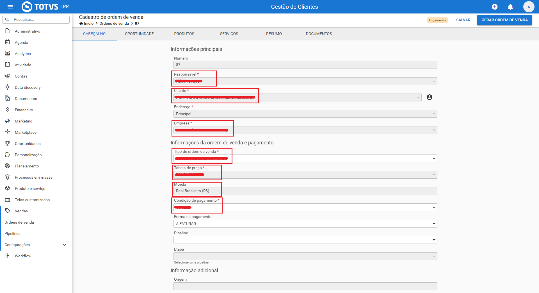Click the Planejamento target icon
This screenshot has width=539, height=293.
pos(8,166)
